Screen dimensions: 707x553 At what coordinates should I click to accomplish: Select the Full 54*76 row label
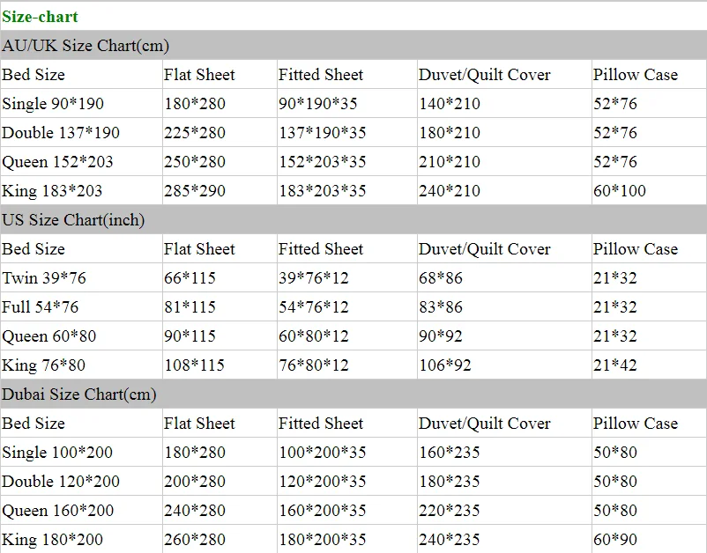41,306
